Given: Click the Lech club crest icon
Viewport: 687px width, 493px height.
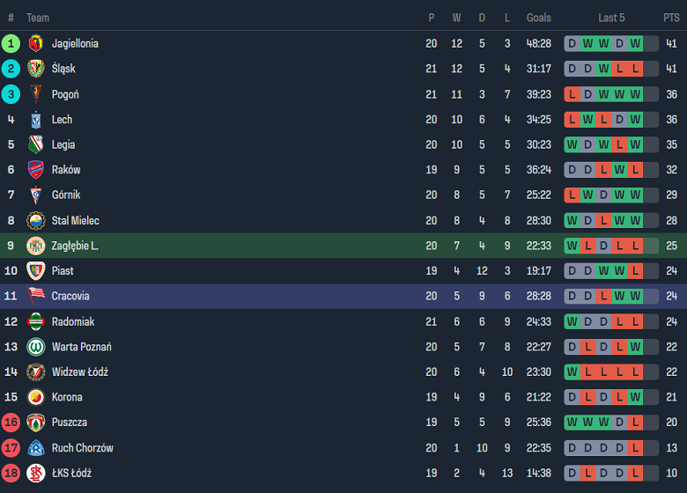Looking at the screenshot, I should coord(35,120).
